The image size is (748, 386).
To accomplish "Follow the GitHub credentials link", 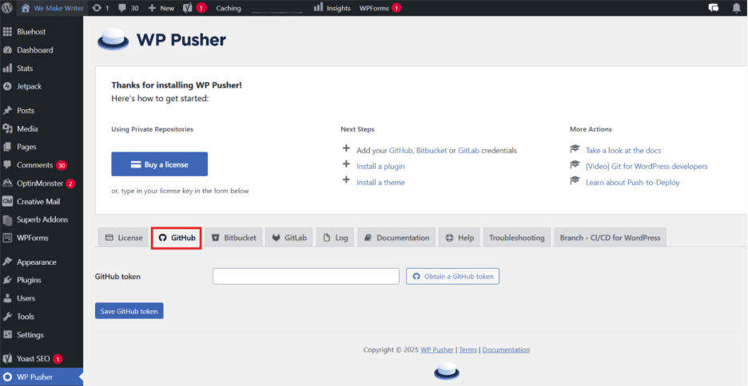I will [x=400, y=151].
